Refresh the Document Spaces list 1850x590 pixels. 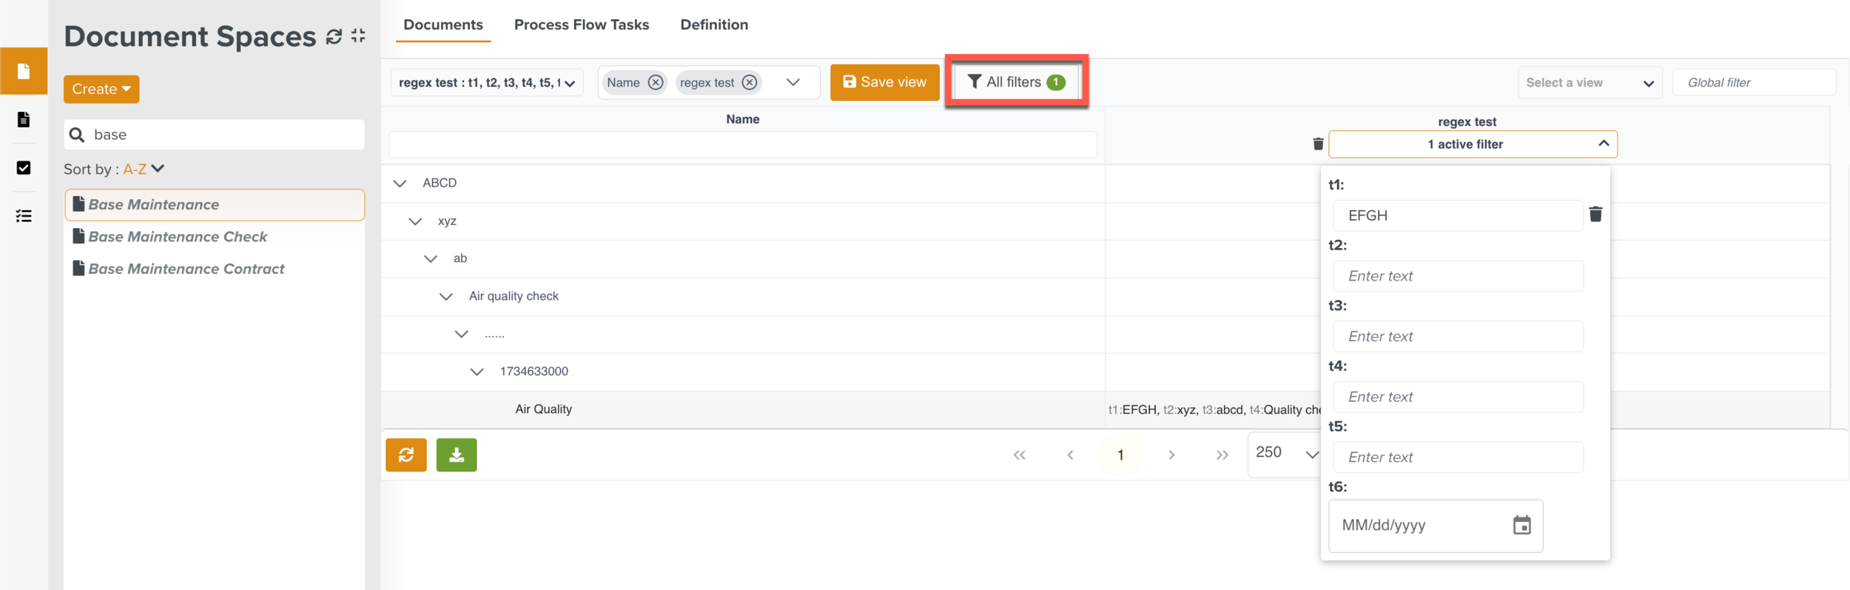pos(334,36)
